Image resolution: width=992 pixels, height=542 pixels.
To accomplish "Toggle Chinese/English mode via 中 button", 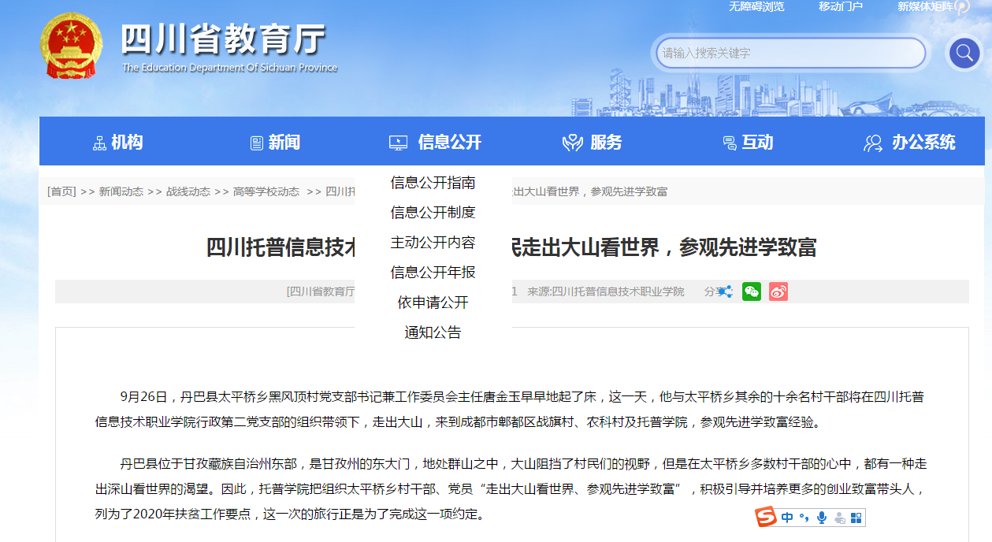I will 787,518.
